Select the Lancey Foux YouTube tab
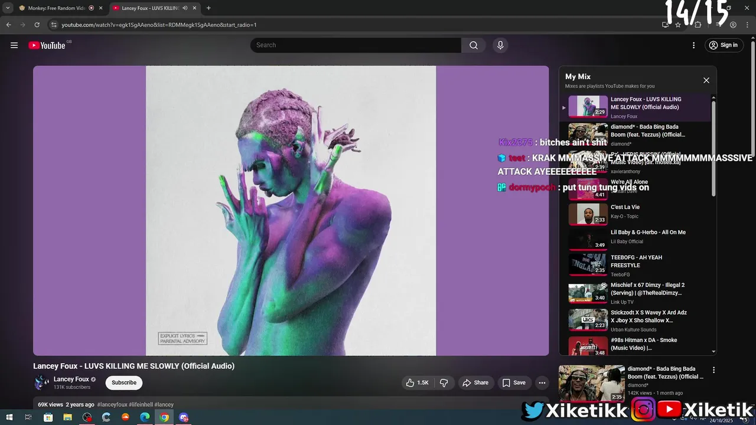 [149, 8]
